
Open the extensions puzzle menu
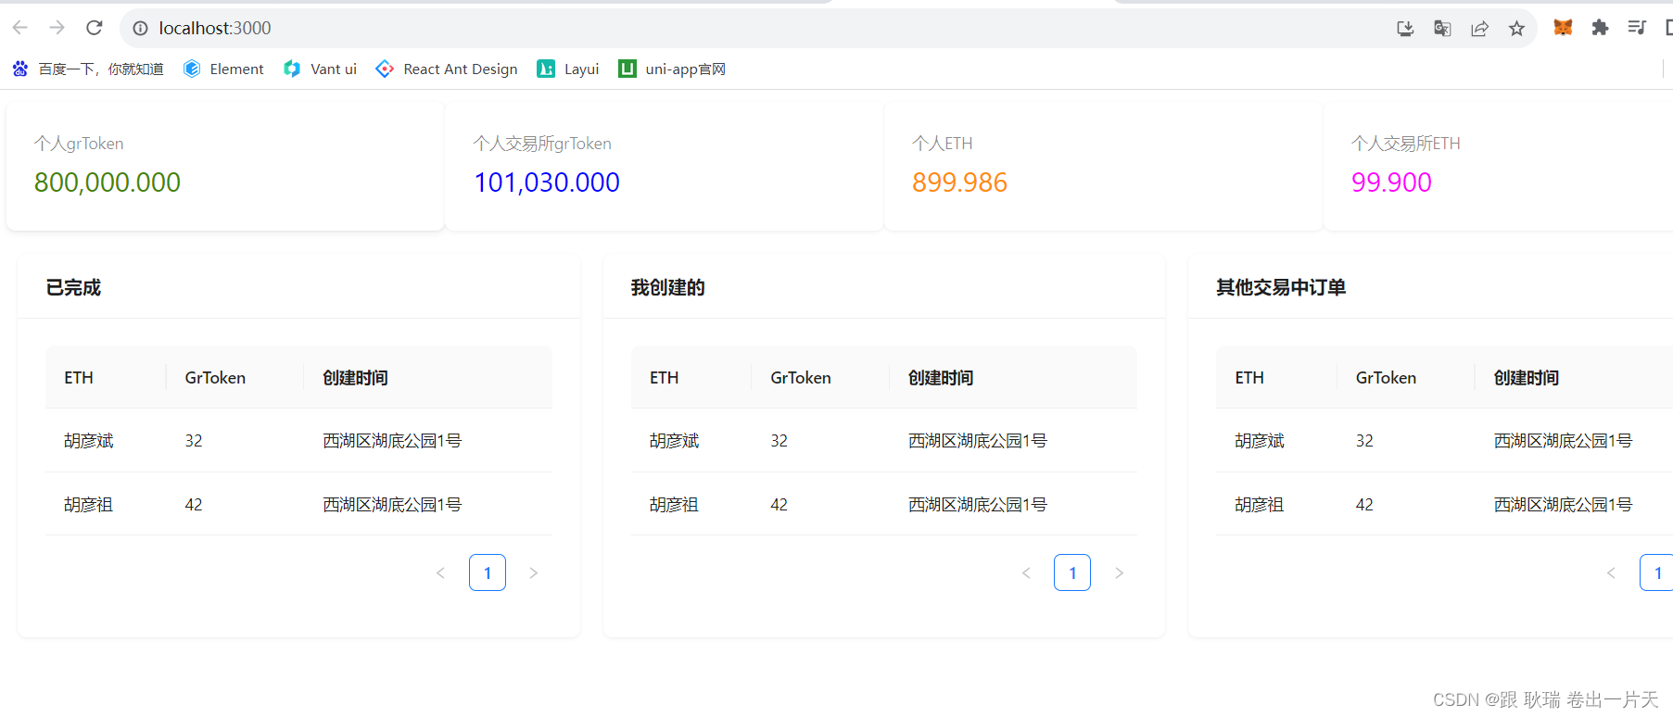tap(1600, 28)
